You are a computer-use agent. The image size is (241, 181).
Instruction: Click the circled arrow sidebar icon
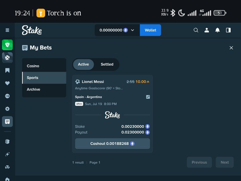(7, 96)
